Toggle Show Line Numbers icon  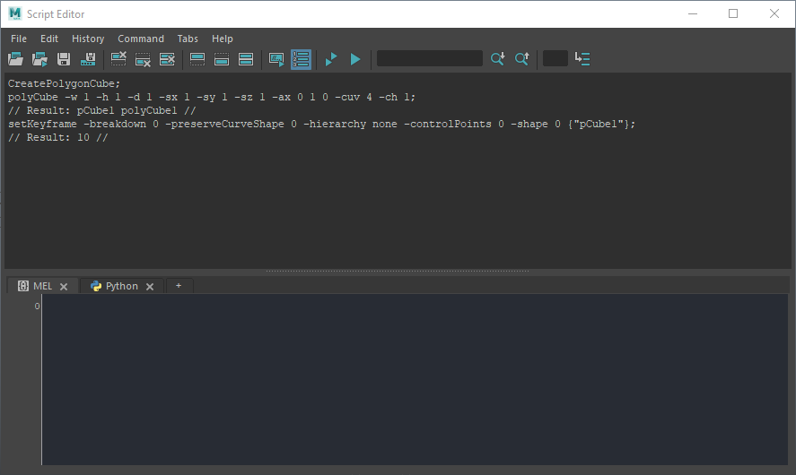click(x=301, y=59)
